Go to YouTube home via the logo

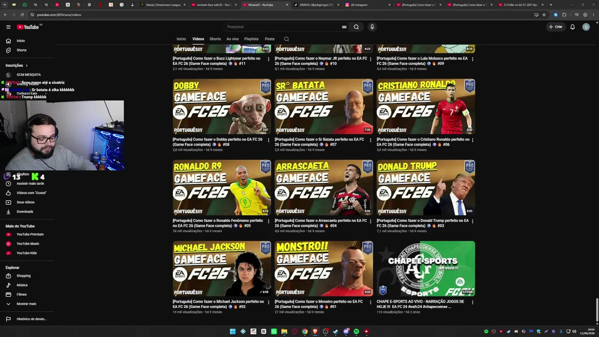click(x=28, y=27)
